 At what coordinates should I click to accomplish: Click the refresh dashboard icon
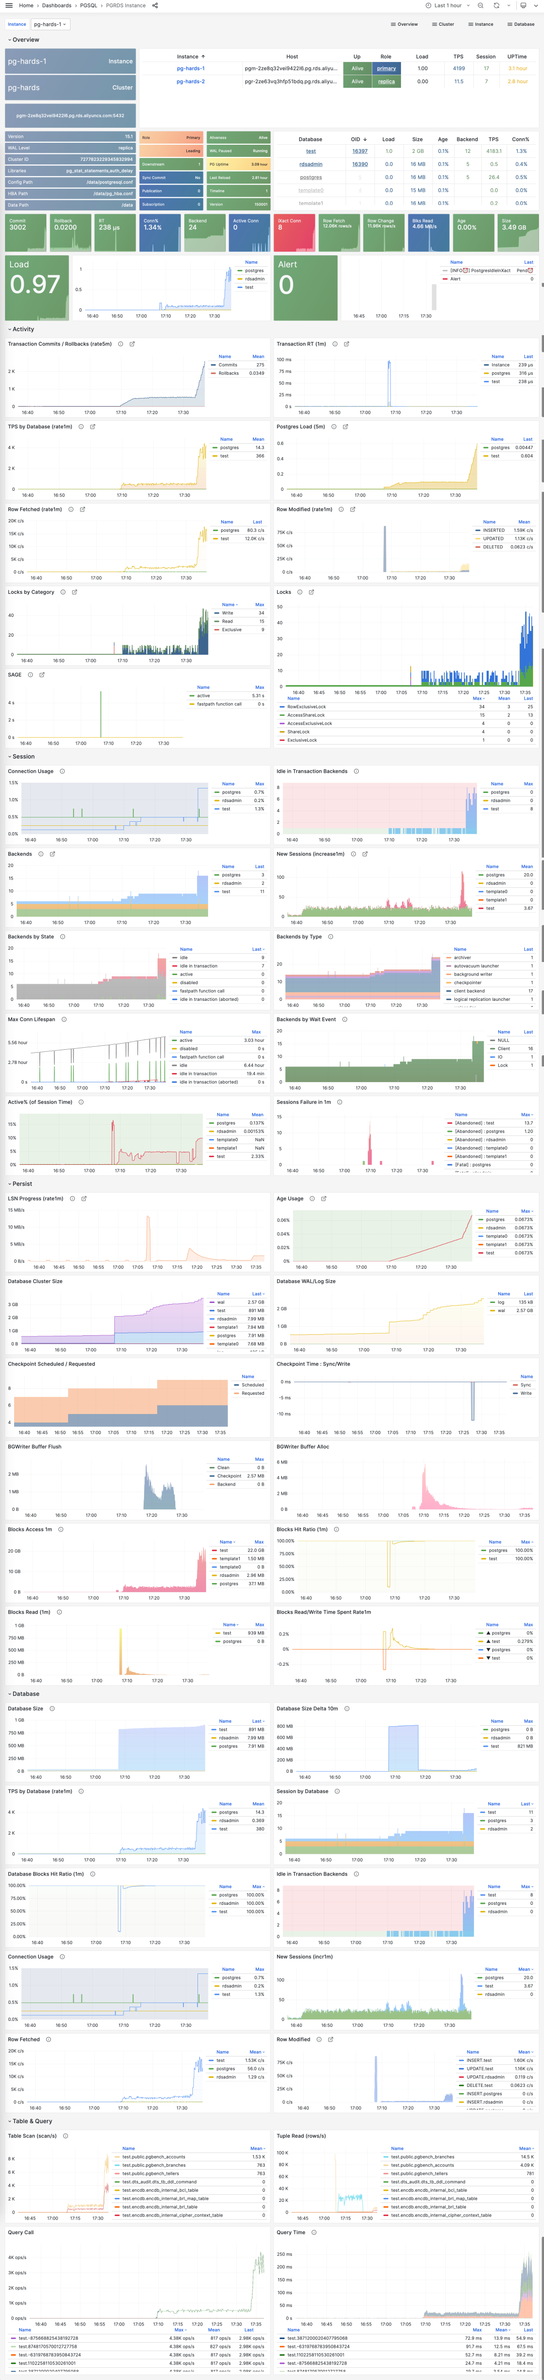tap(496, 6)
